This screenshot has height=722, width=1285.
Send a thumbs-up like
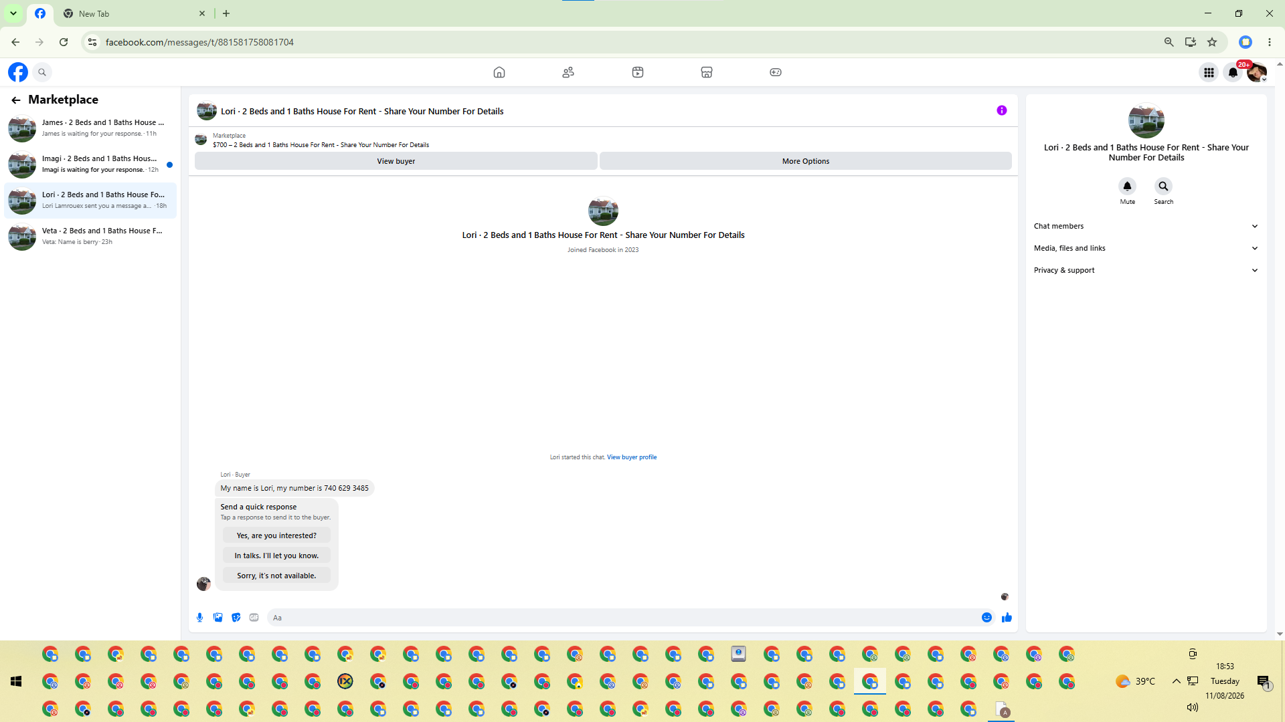point(1007,618)
